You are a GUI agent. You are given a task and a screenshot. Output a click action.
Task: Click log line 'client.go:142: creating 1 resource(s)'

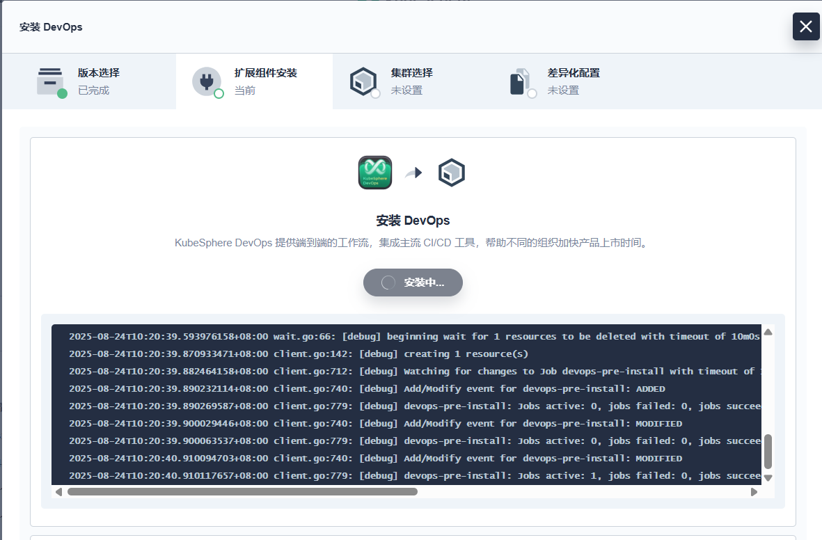tap(299, 354)
